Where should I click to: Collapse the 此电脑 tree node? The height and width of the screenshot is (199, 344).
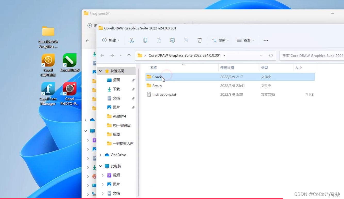point(100,166)
